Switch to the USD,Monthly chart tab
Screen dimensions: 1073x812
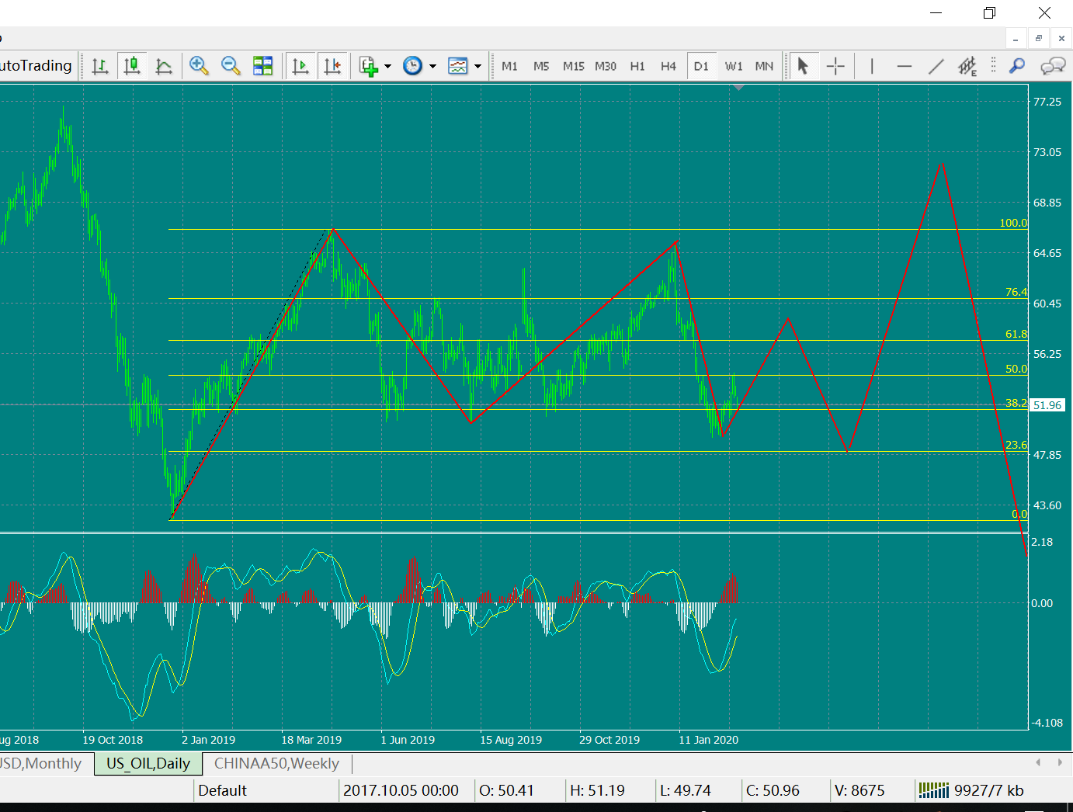coord(41,763)
